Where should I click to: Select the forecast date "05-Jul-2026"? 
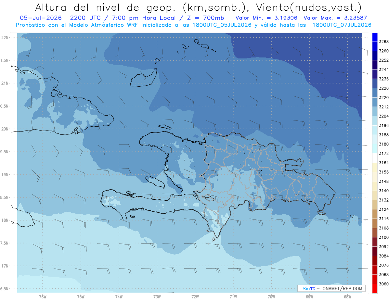tap(40, 18)
